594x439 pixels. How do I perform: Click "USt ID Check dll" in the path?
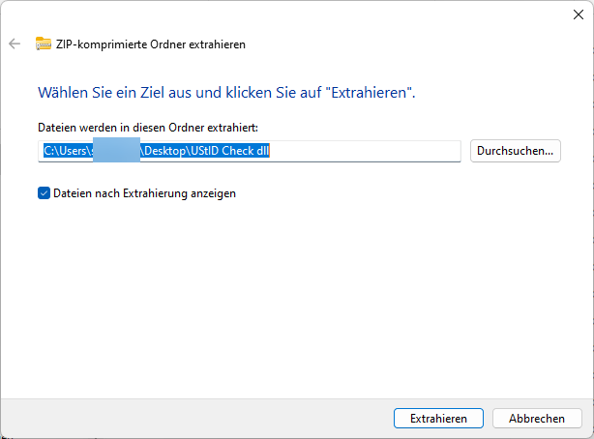point(237,151)
